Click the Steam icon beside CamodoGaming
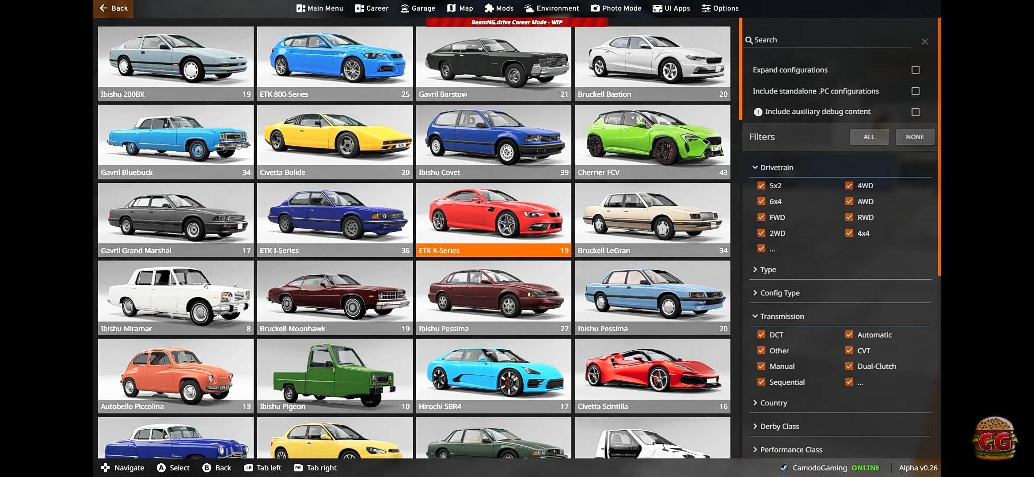Viewport: 1034px width, 477px height. (784, 468)
